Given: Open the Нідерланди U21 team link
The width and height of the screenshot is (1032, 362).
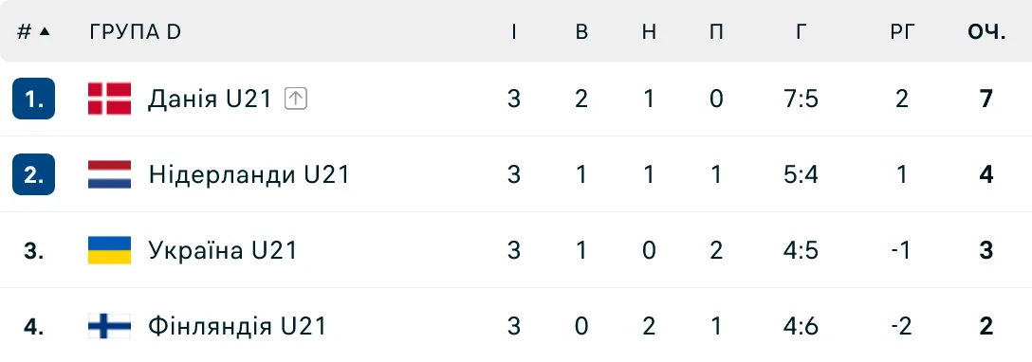Looking at the screenshot, I should pyautogui.click(x=249, y=174).
